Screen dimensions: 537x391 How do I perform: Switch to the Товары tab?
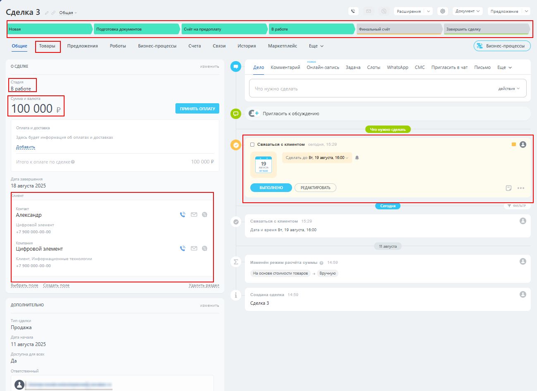[x=47, y=46]
